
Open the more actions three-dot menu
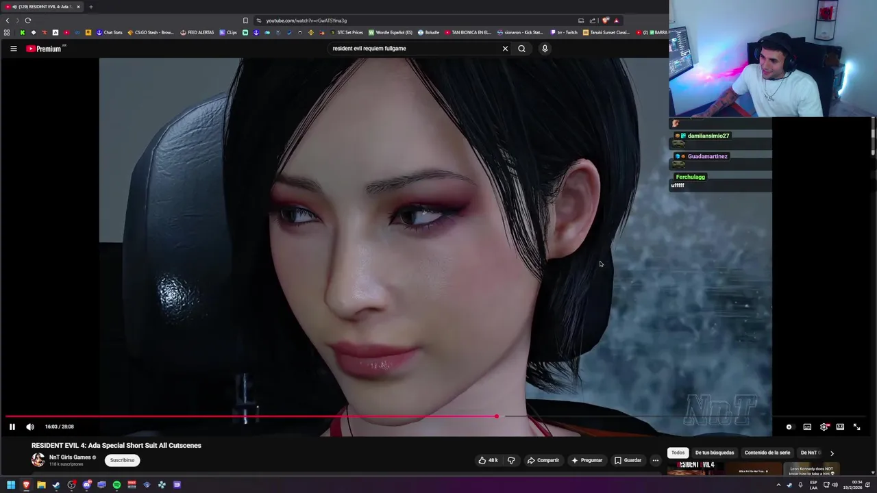(x=655, y=460)
